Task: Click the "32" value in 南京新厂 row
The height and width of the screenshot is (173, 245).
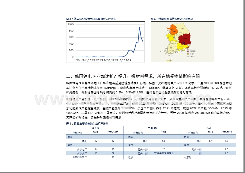Action: tap(113, 153)
